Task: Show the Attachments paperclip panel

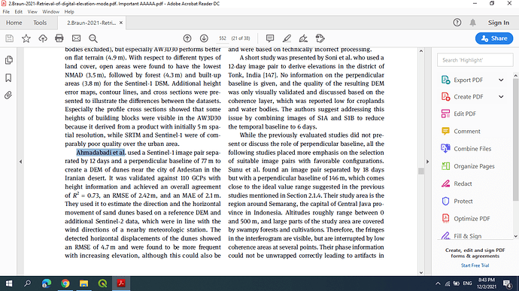Action: point(8,95)
